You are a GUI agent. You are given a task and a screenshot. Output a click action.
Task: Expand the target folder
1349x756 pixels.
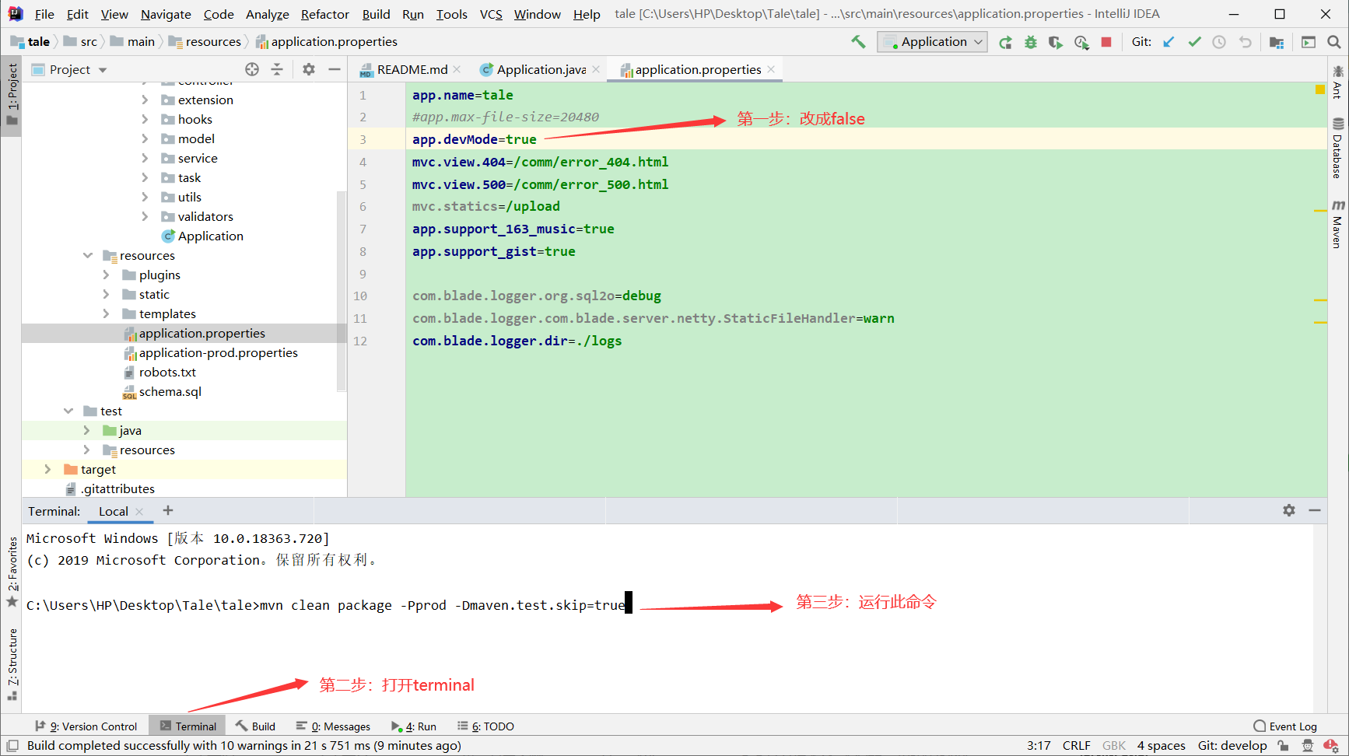click(x=47, y=469)
